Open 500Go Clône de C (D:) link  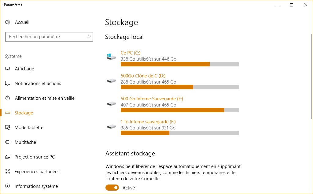[143, 76]
